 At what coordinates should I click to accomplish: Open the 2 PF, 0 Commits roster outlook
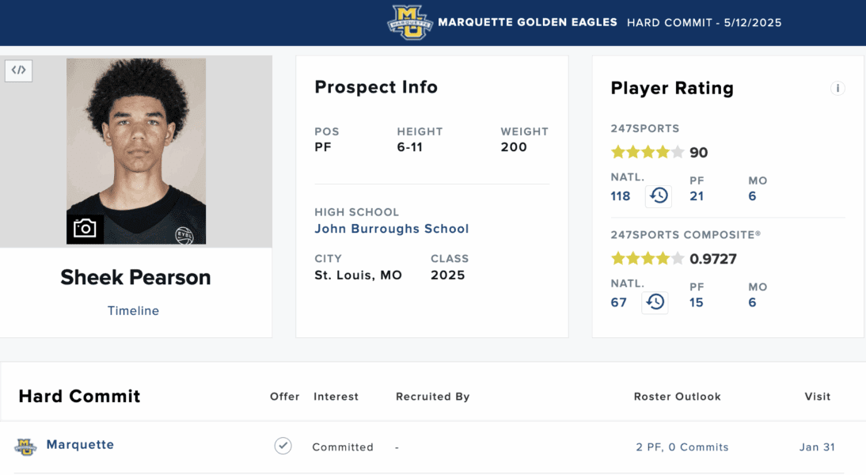(682, 446)
